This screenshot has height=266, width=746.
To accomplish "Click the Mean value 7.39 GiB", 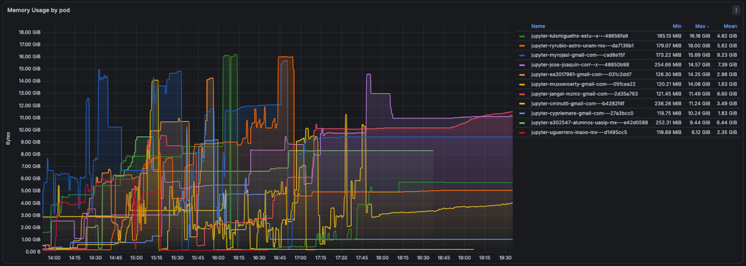I will [727, 65].
